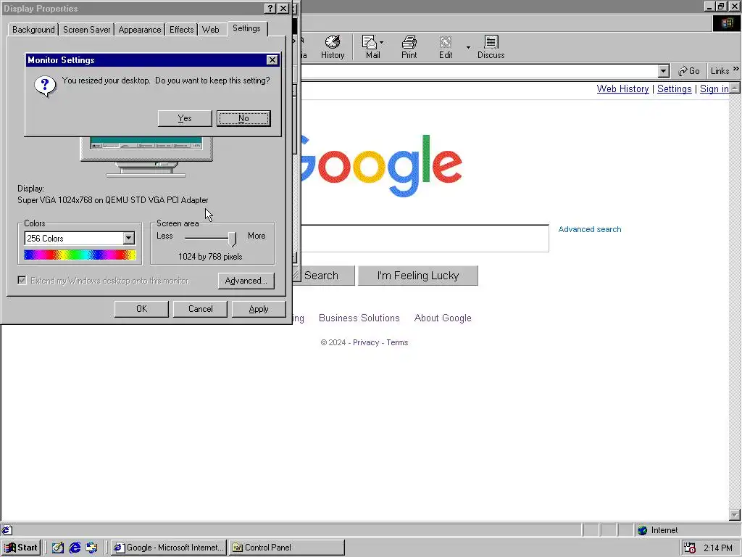This screenshot has width=742, height=557.
Task: Click the Internet zone globe in the status bar
Action: [642, 530]
